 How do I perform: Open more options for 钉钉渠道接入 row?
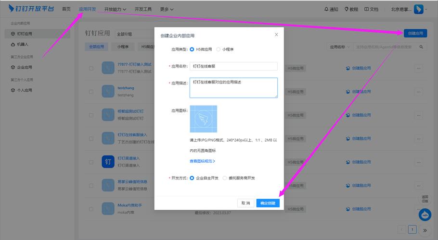[418, 162]
